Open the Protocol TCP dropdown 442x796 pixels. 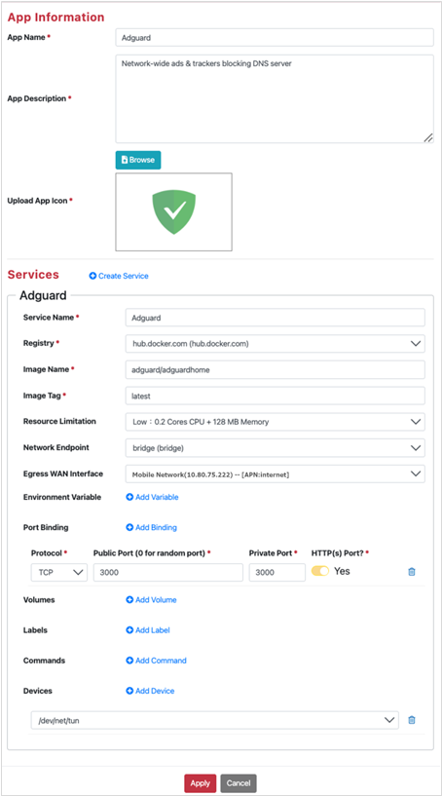[x=59, y=572]
